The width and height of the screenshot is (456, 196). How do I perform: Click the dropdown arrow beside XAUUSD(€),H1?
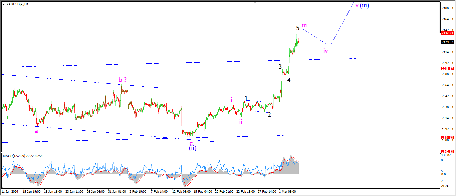[4, 4]
